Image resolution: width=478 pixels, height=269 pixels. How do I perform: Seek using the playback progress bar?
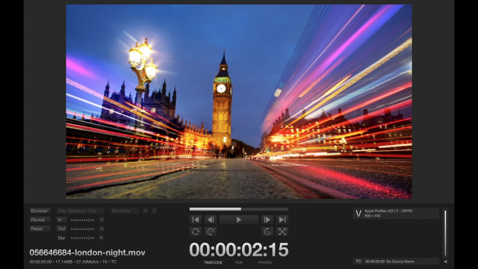pos(238,209)
